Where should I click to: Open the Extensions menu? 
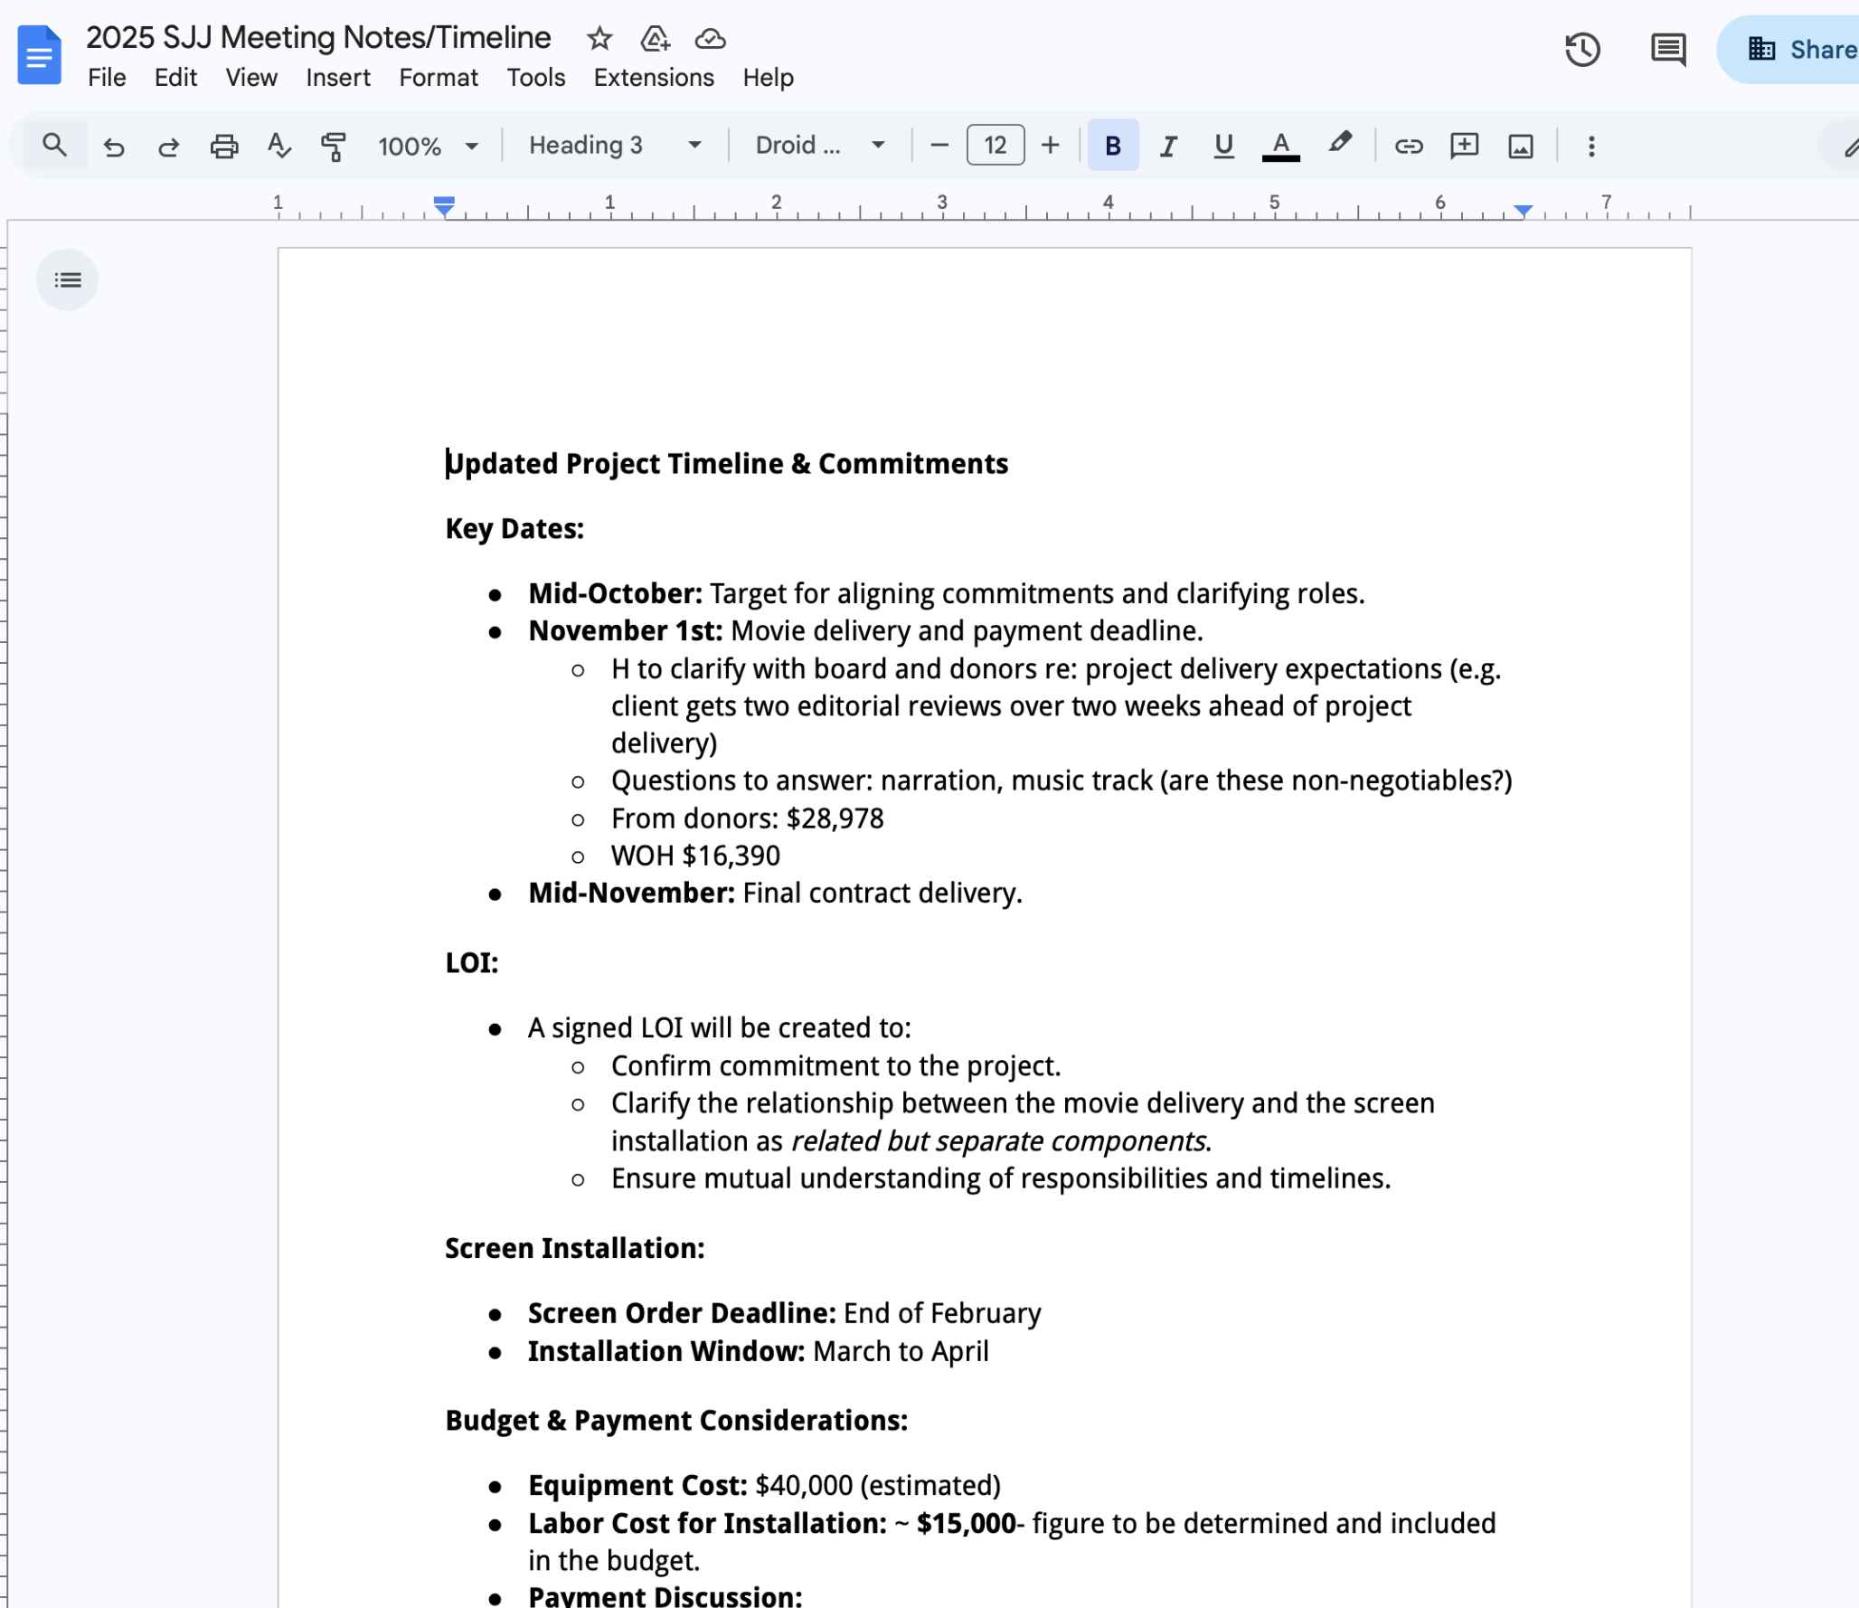(653, 78)
